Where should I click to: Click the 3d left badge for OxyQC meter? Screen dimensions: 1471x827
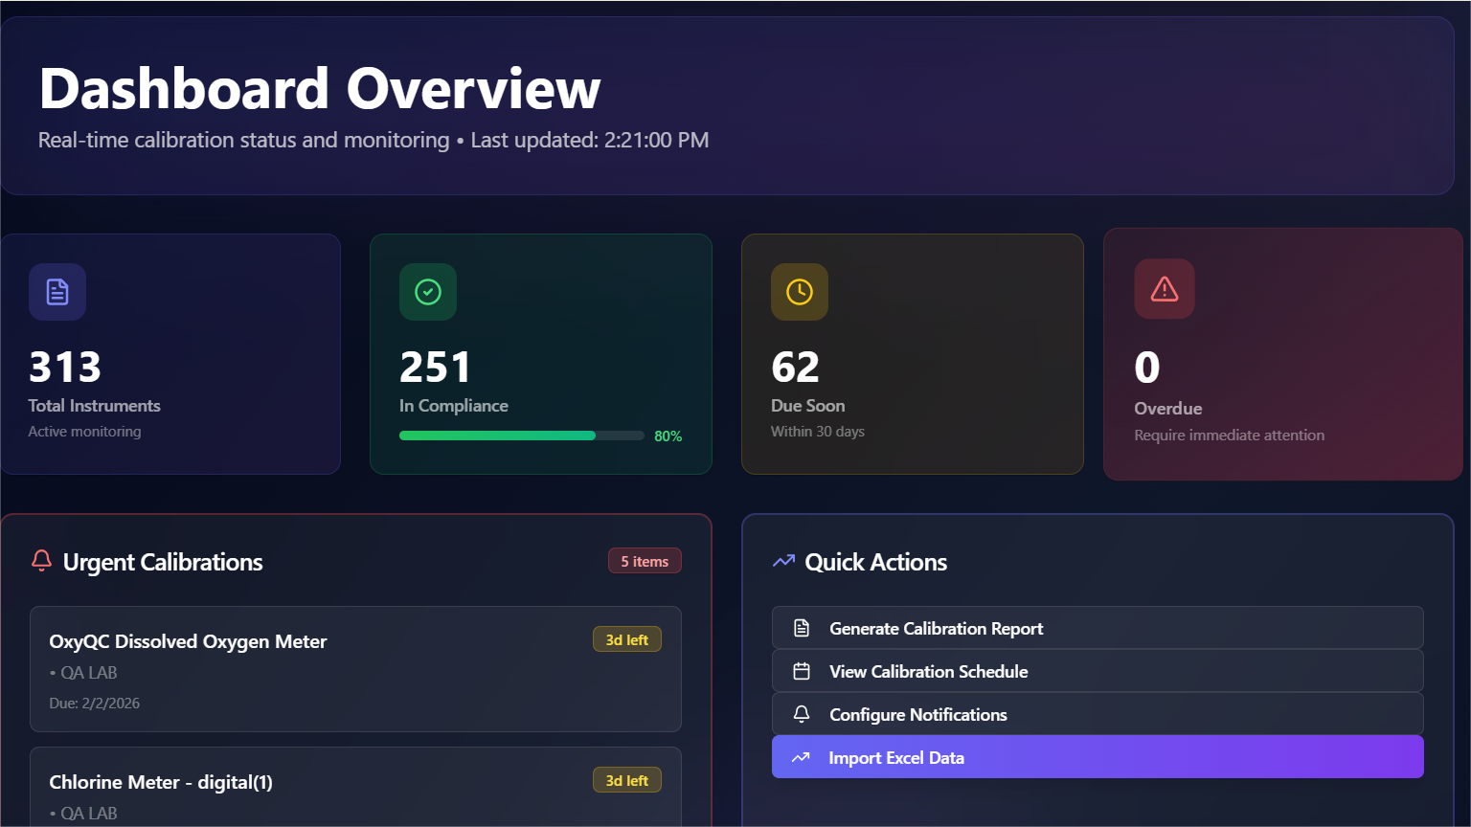click(627, 639)
